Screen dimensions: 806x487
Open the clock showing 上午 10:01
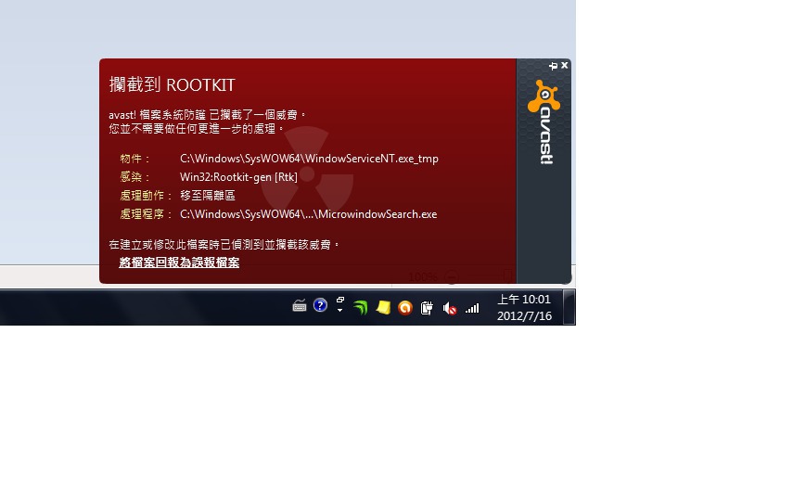[x=524, y=308]
